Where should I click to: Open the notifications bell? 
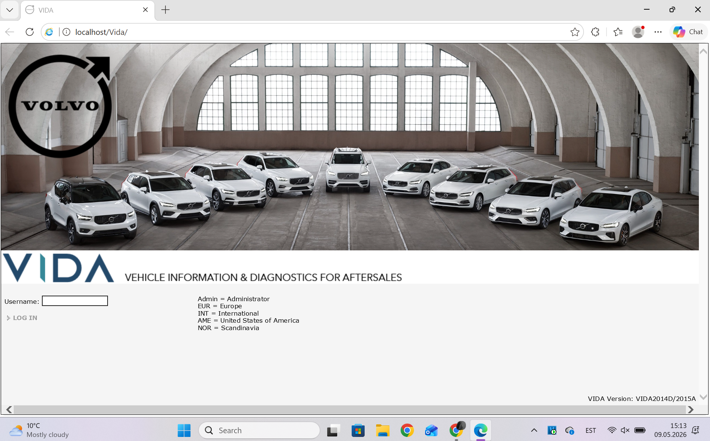[696, 430]
